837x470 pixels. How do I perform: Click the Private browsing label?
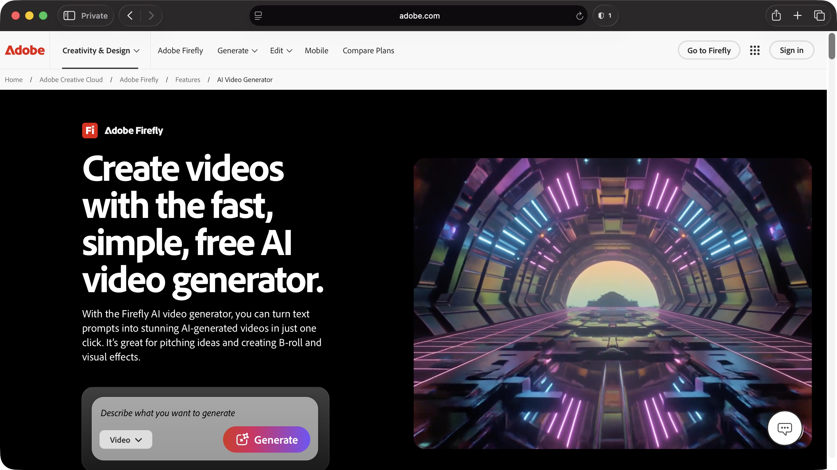click(94, 16)
